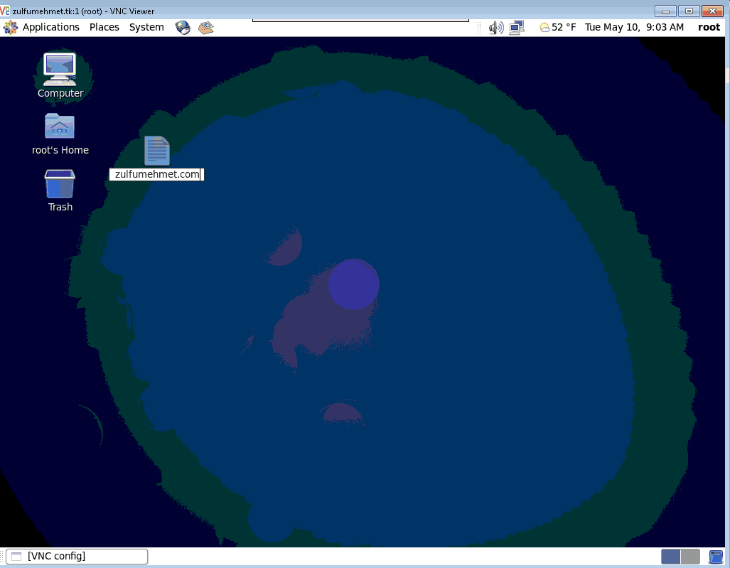This screenshot has height=568, width=730.
Task: Restore the [VNC config] taskbar window
Action: point(77,557)
